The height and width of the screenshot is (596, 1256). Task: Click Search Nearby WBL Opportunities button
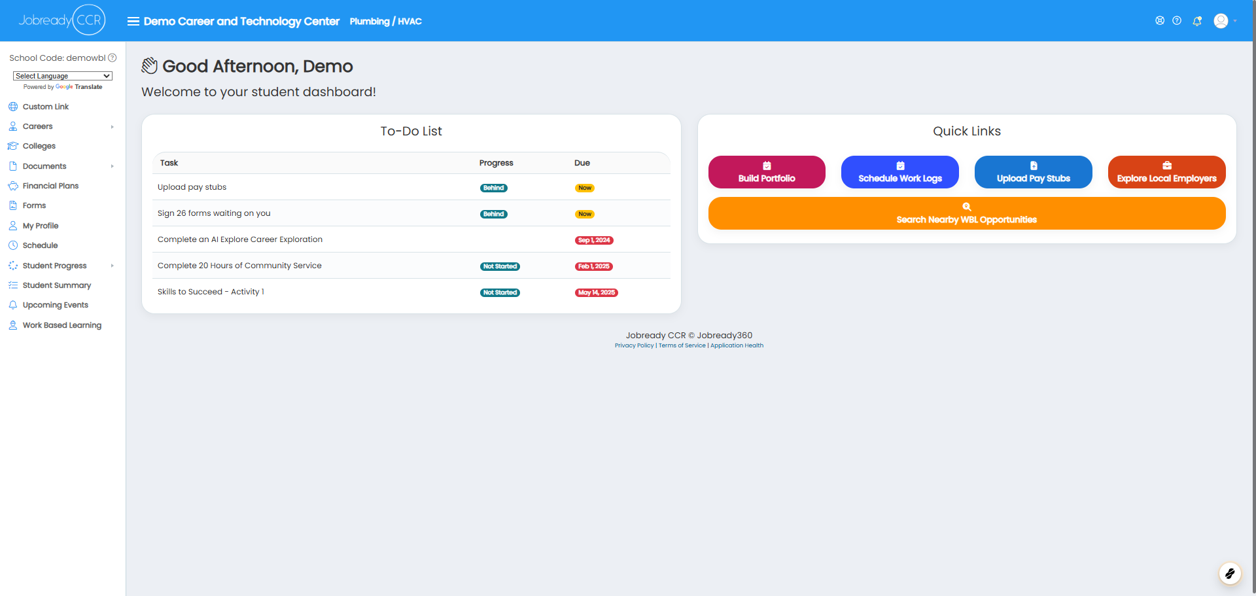pos(967,213)
